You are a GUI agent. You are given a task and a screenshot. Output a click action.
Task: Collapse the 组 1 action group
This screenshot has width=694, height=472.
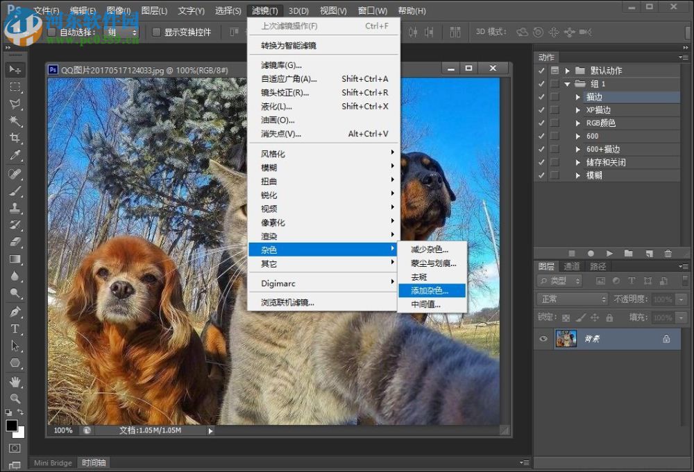click(567, 84)
